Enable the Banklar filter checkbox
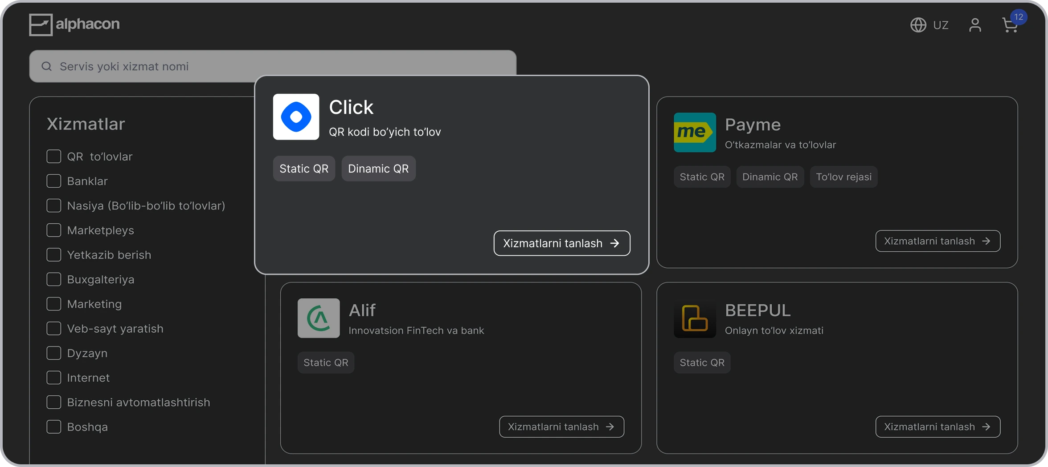 point(54,181)
